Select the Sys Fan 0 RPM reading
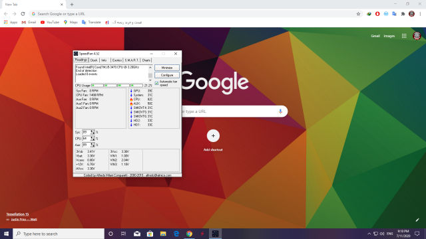 pyautogui.click(x=87, y=91)
